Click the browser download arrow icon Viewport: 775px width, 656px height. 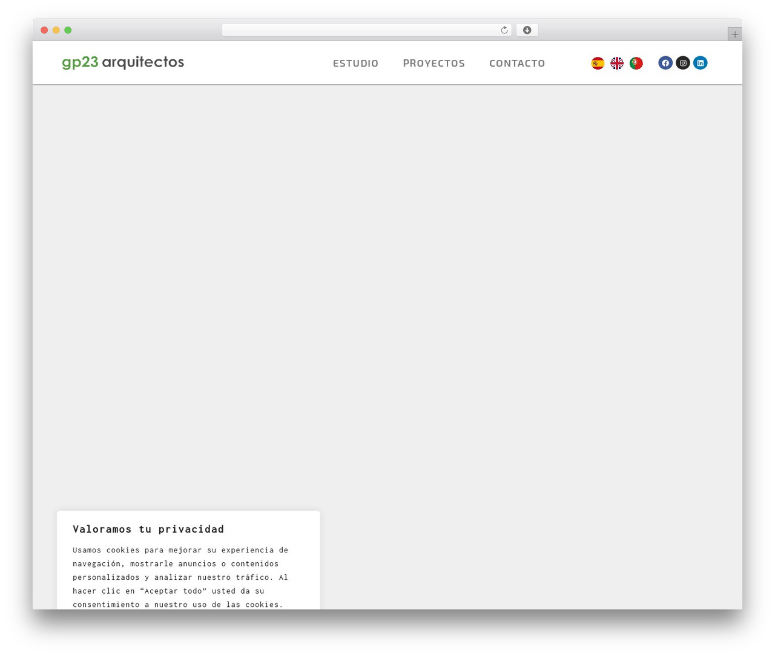coord(527,30)
